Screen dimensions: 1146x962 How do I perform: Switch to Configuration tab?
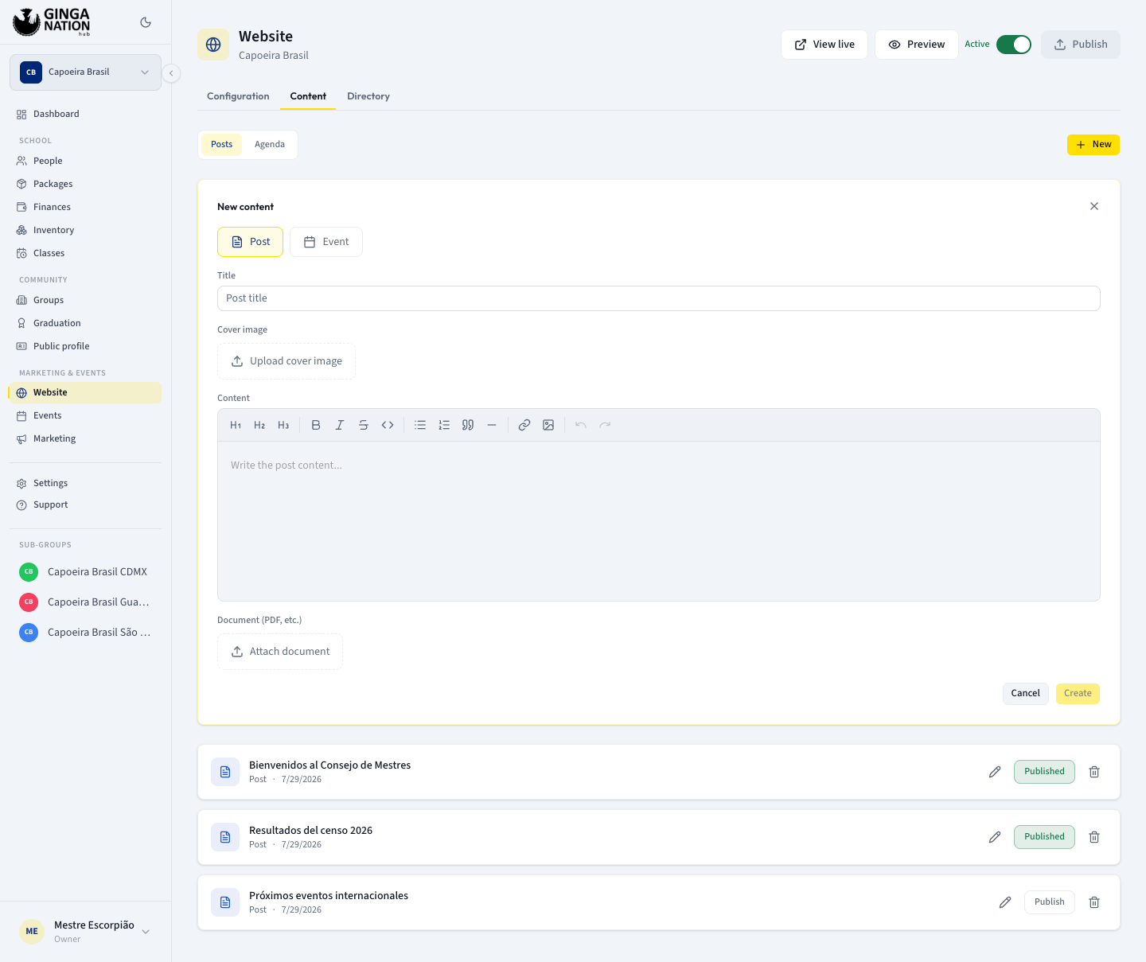[x=238, y=96]
